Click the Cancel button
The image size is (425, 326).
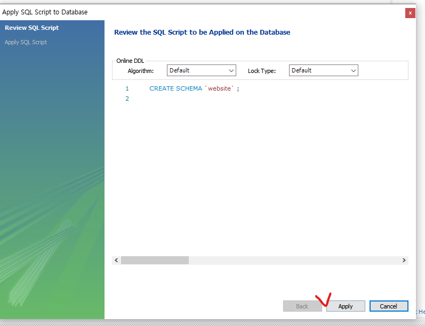(389, 306)
